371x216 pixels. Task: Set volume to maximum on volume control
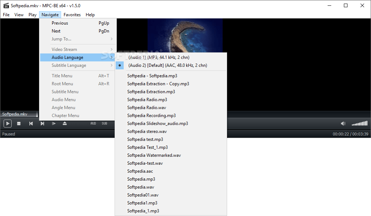367,123
